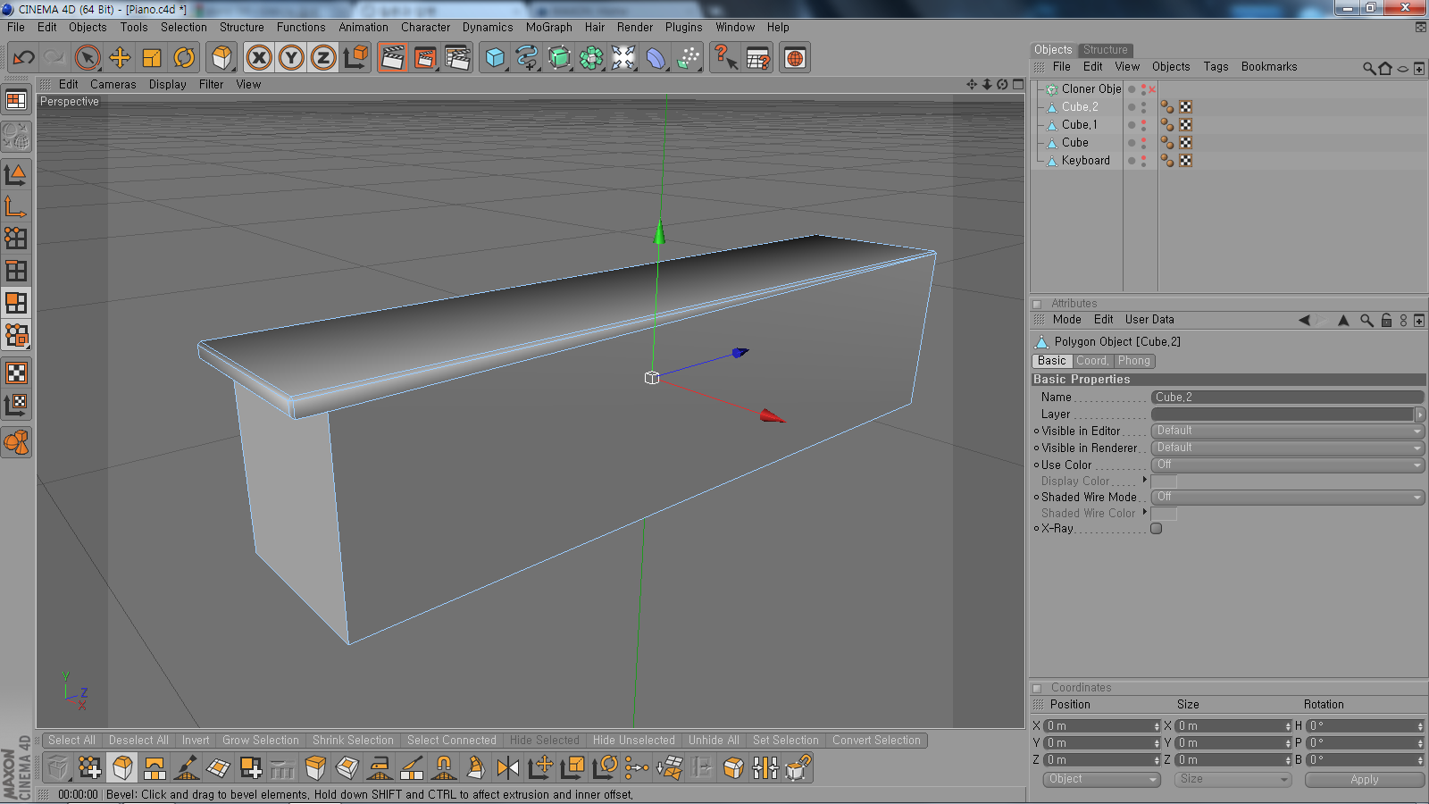Expand the Display Color arrow
1429x804 pixels.
click(1145, 480)
